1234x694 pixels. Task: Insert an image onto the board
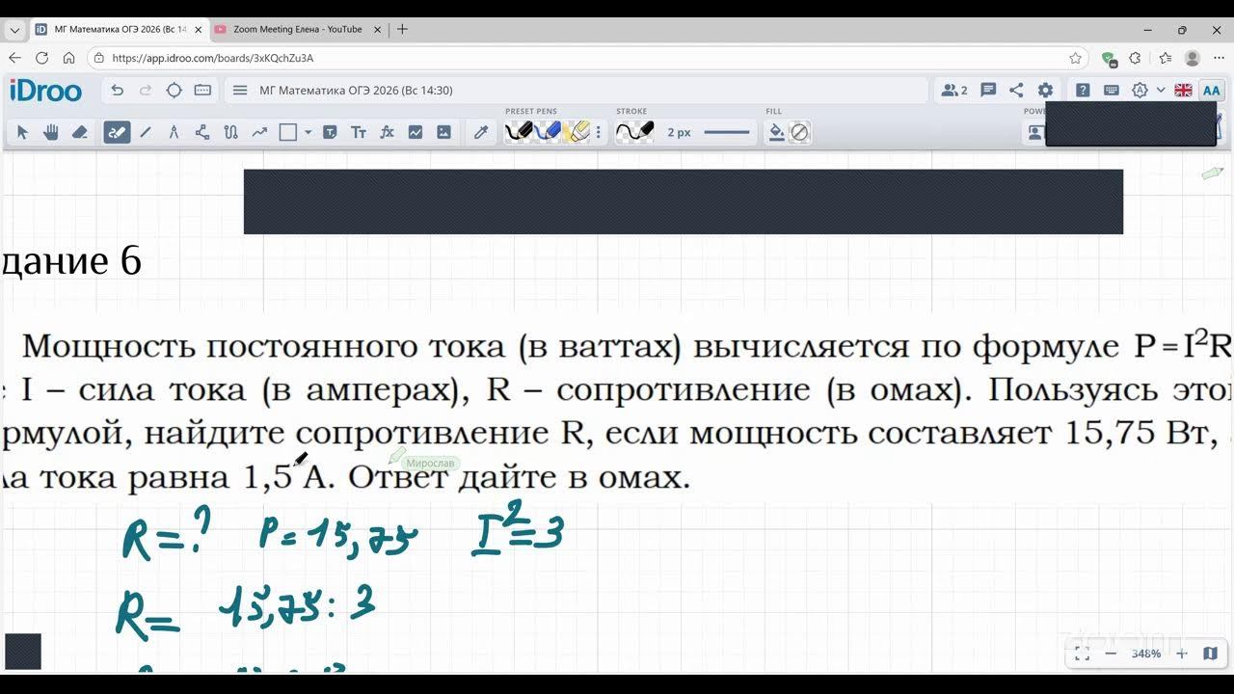(443, 132)
